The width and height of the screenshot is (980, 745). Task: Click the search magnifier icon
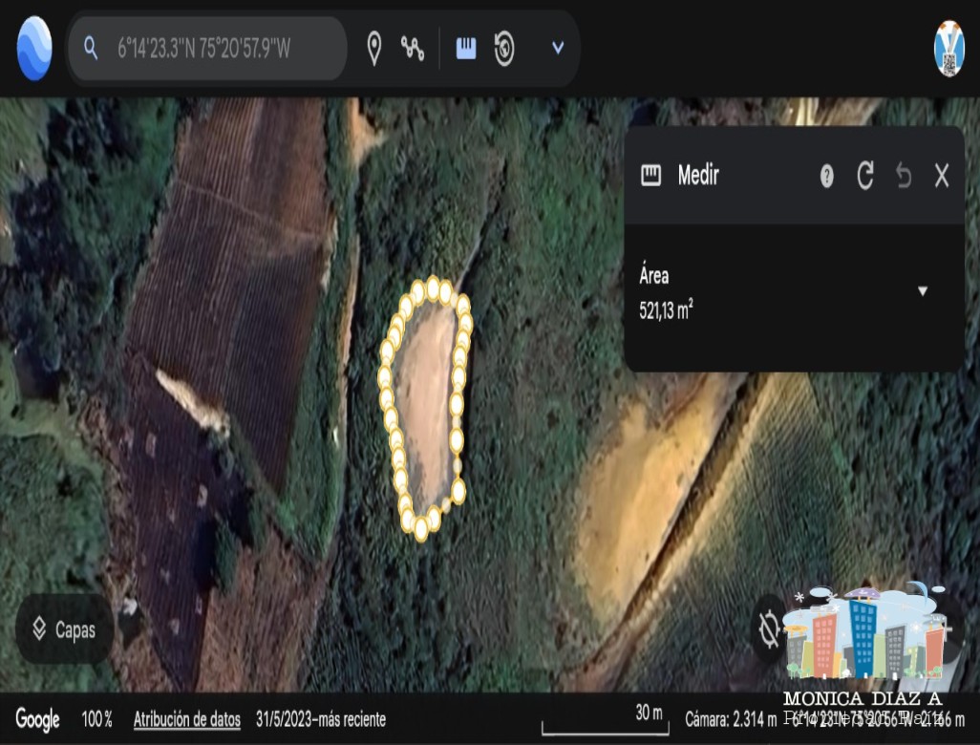point(91,48)
